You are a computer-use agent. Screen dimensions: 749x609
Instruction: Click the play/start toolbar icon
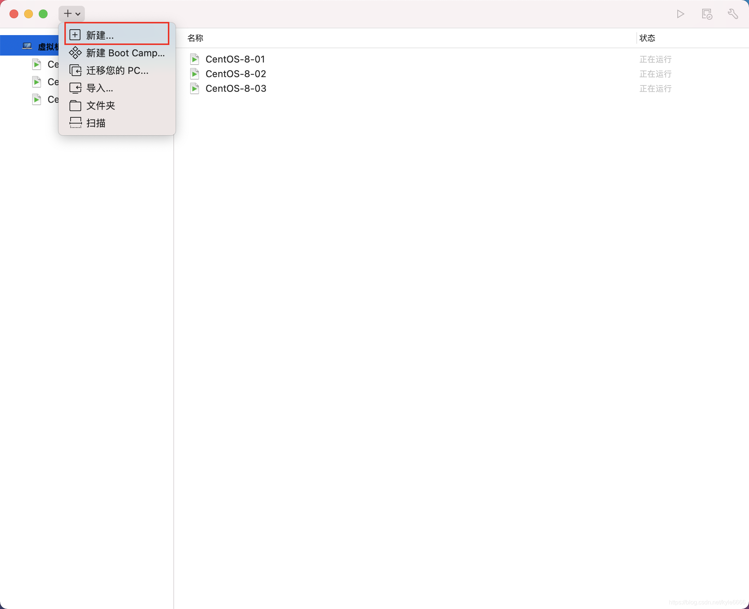point(680,14)
